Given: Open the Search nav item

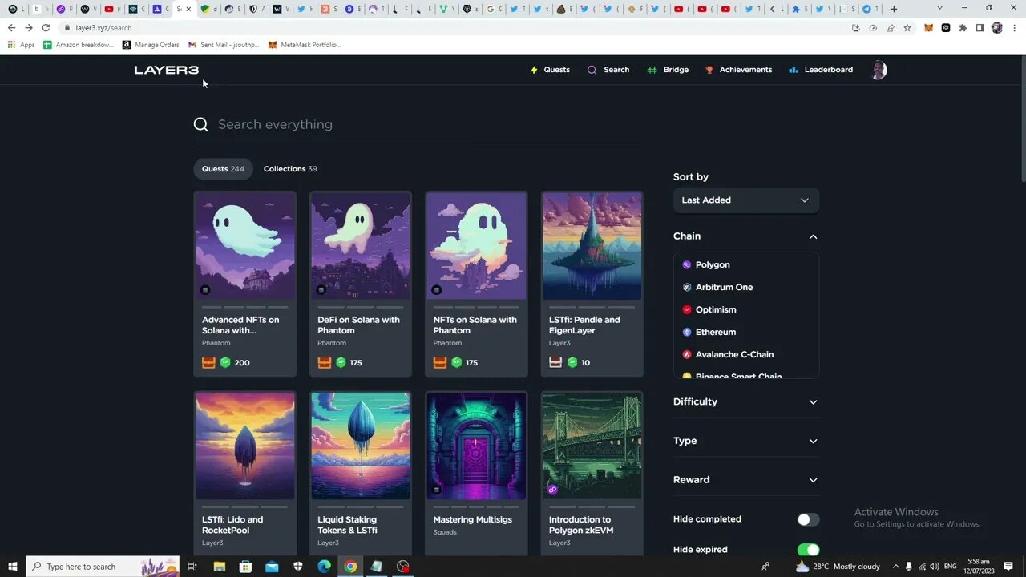Looking at the screenshot, I should click(608, 70).
